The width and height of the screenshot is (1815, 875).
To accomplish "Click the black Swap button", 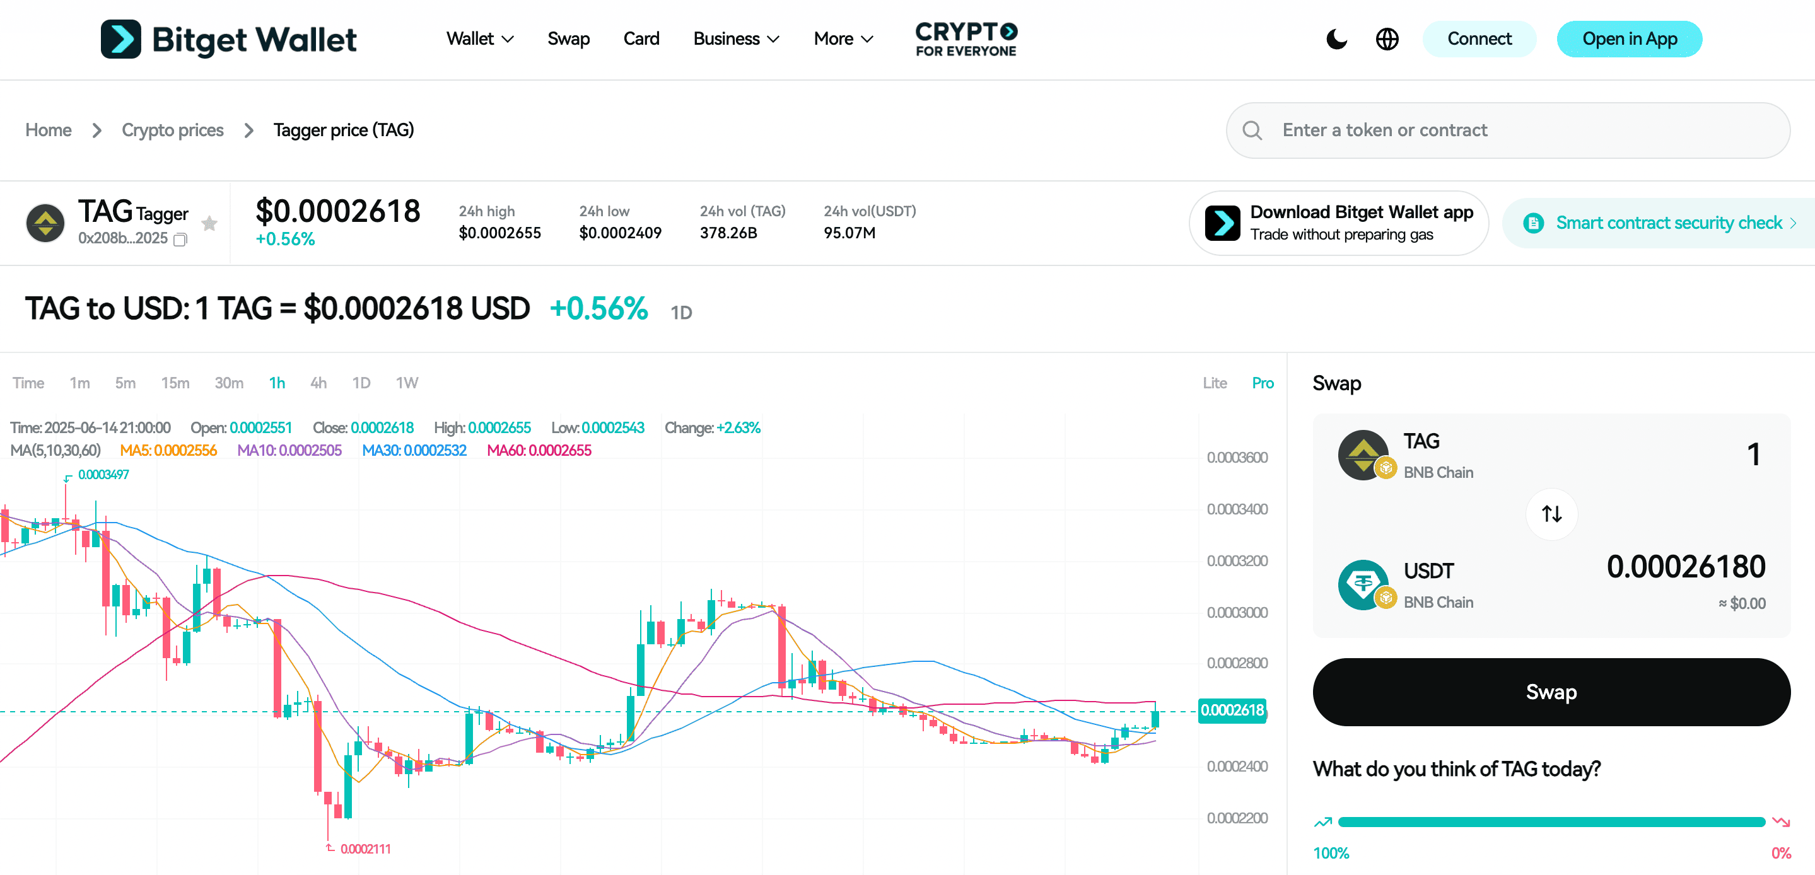I will [x=1551, y=692].
